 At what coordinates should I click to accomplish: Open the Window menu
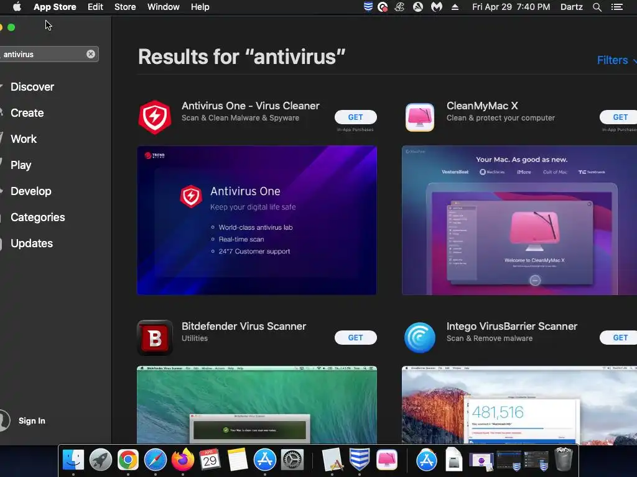164,7
